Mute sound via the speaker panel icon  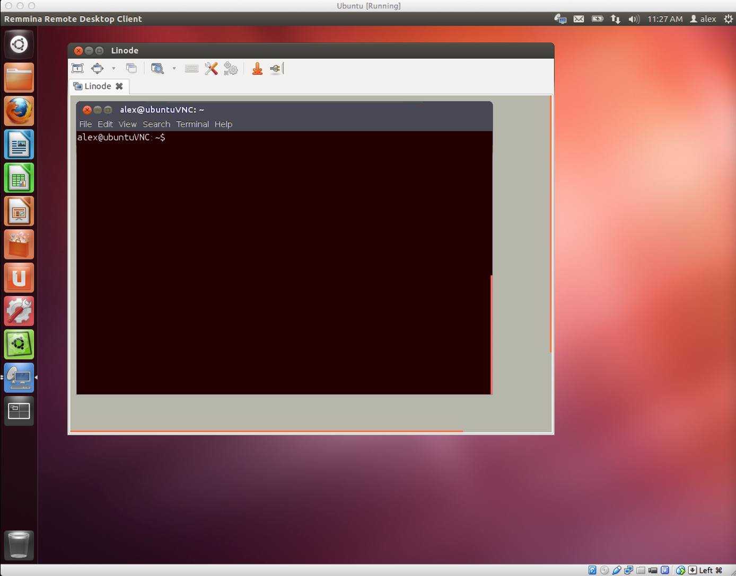point(634,19)
